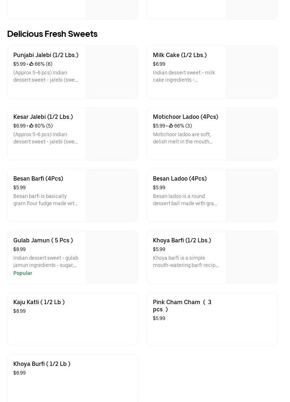The image size is (290, 402).
Task: Click Popular tag on Gulab Jamun
Action: click(x=23, y=273)
